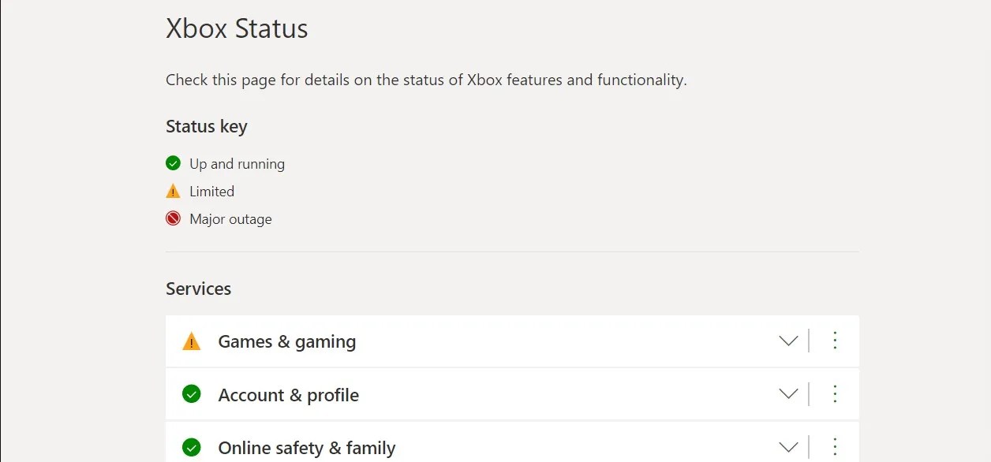991x462 pixels.
Task: Click the green check beside Account & profile
Action: point(192,394)
